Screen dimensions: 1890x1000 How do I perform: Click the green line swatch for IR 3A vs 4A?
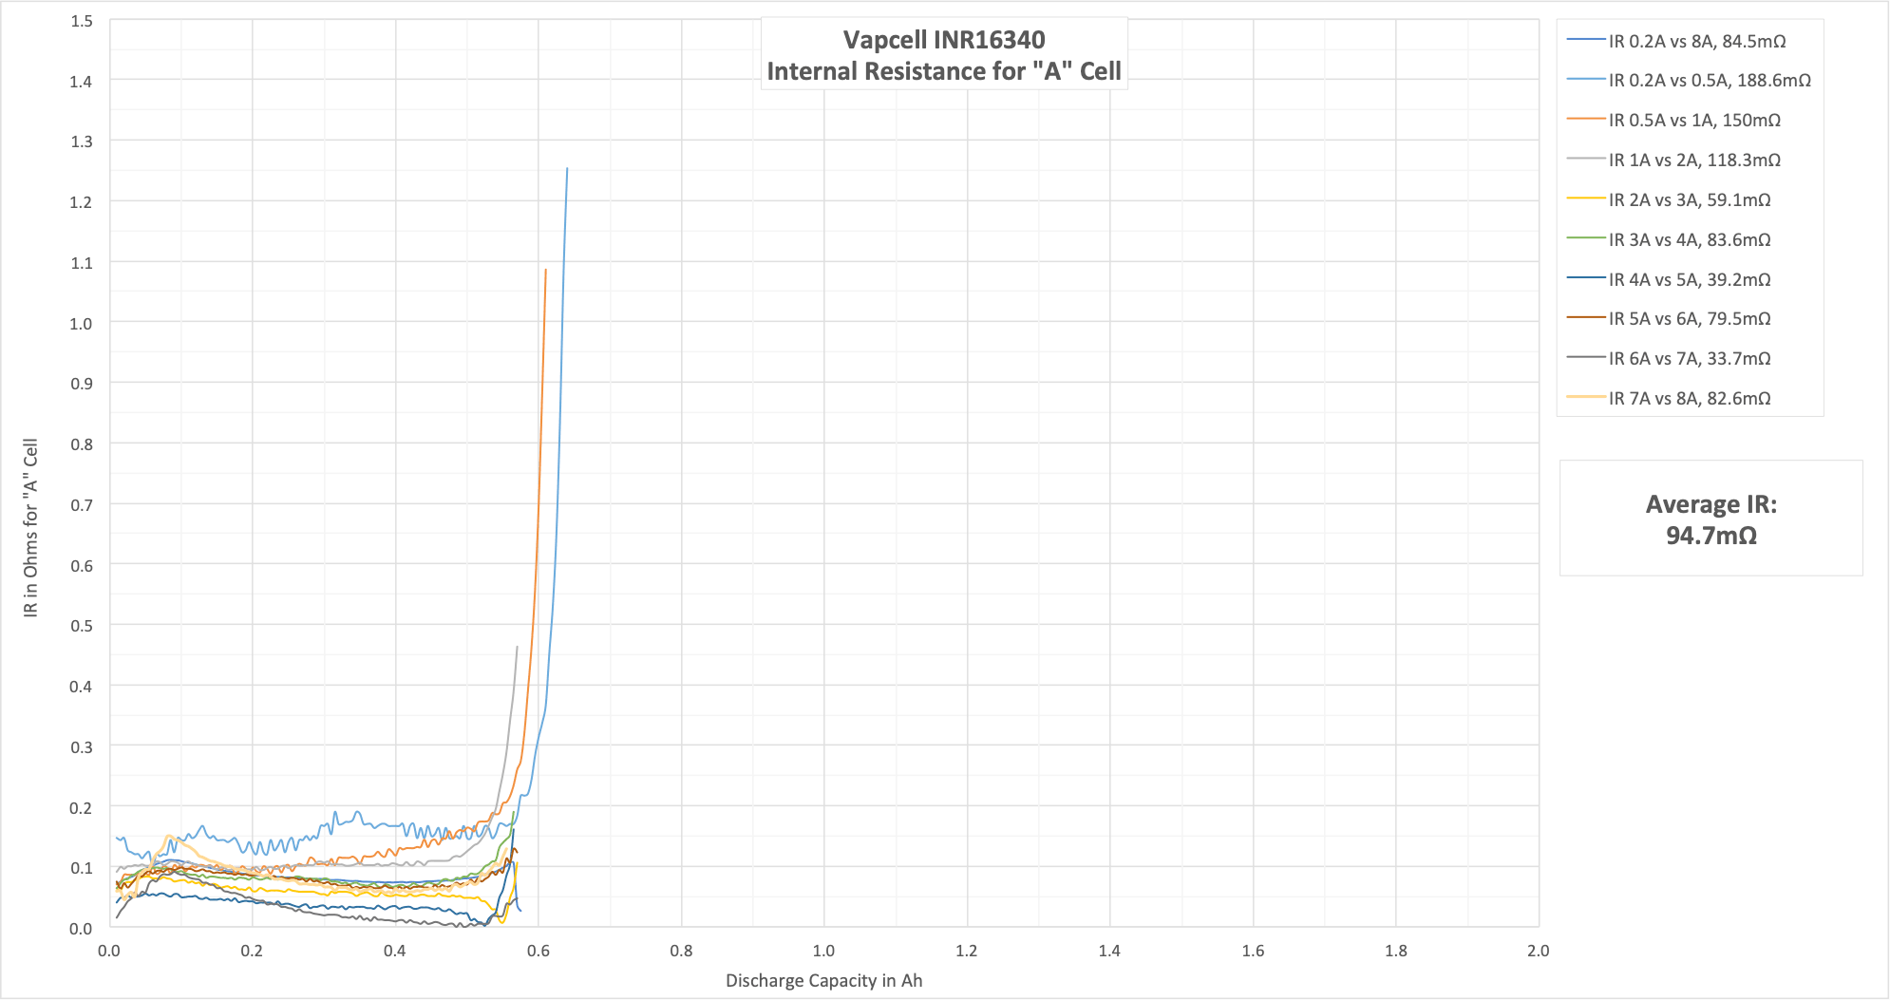tap(1586, 239)
